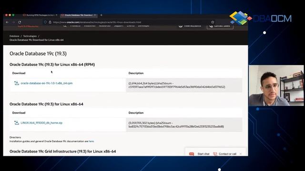Open the installation guides 'here' link

[91, 142]
